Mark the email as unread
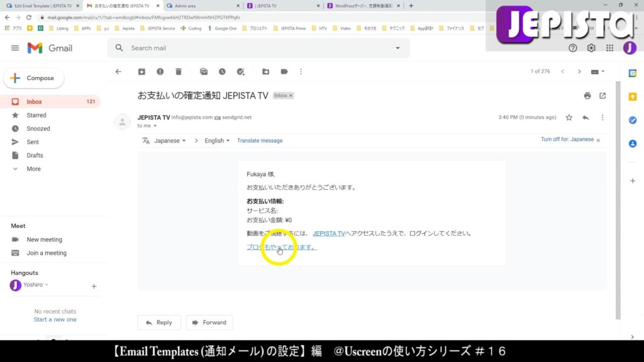 click(x=204, y=72)
